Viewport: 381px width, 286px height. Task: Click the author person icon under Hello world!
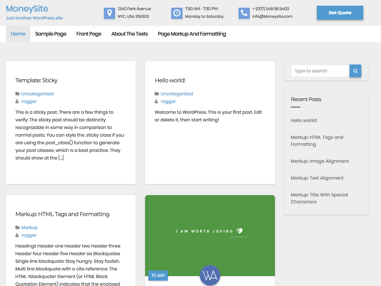coord(156,101)
